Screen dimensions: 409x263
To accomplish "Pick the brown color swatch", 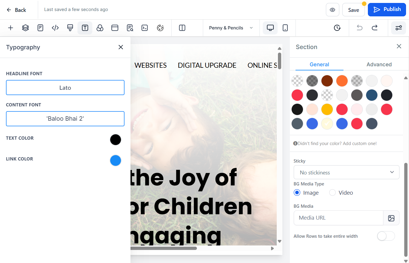I will coord(327,81).
